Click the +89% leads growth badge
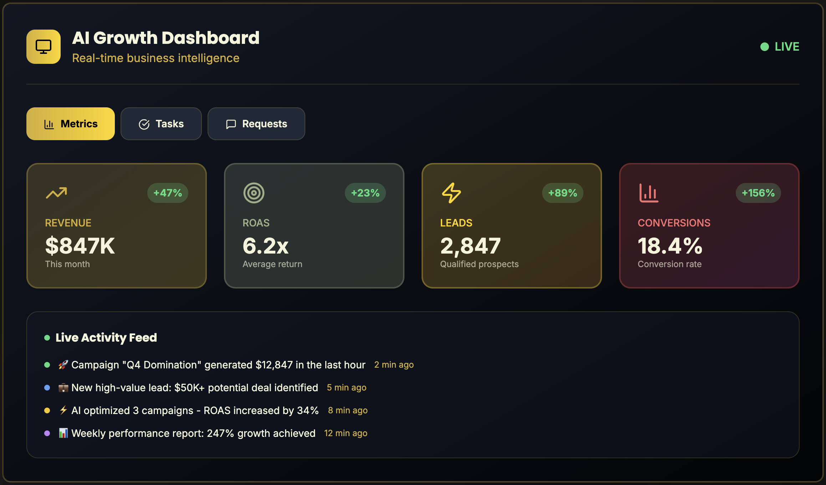 [x=562, y=193]
